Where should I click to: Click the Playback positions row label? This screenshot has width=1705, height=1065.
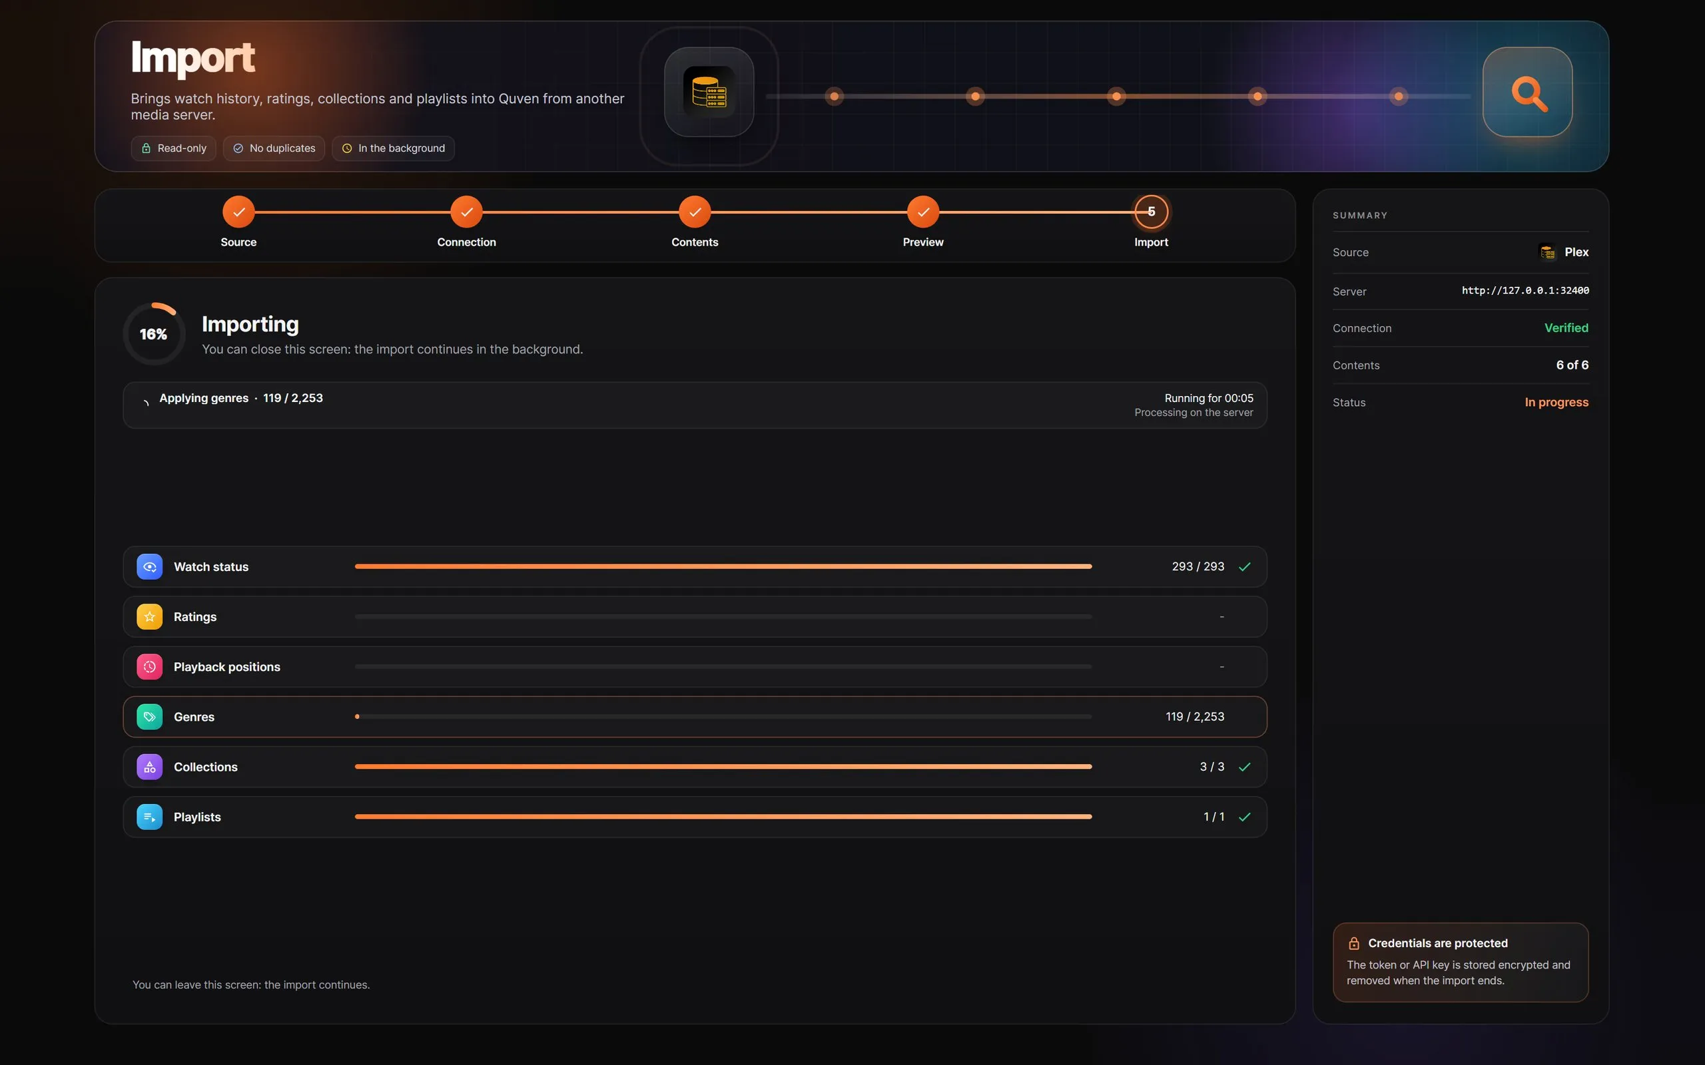227,666
